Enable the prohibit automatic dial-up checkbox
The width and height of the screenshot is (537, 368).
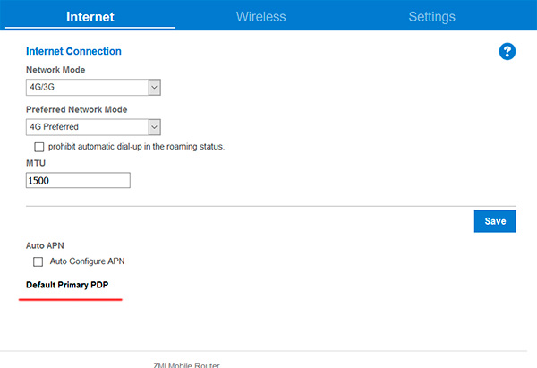tap(38, 147)
